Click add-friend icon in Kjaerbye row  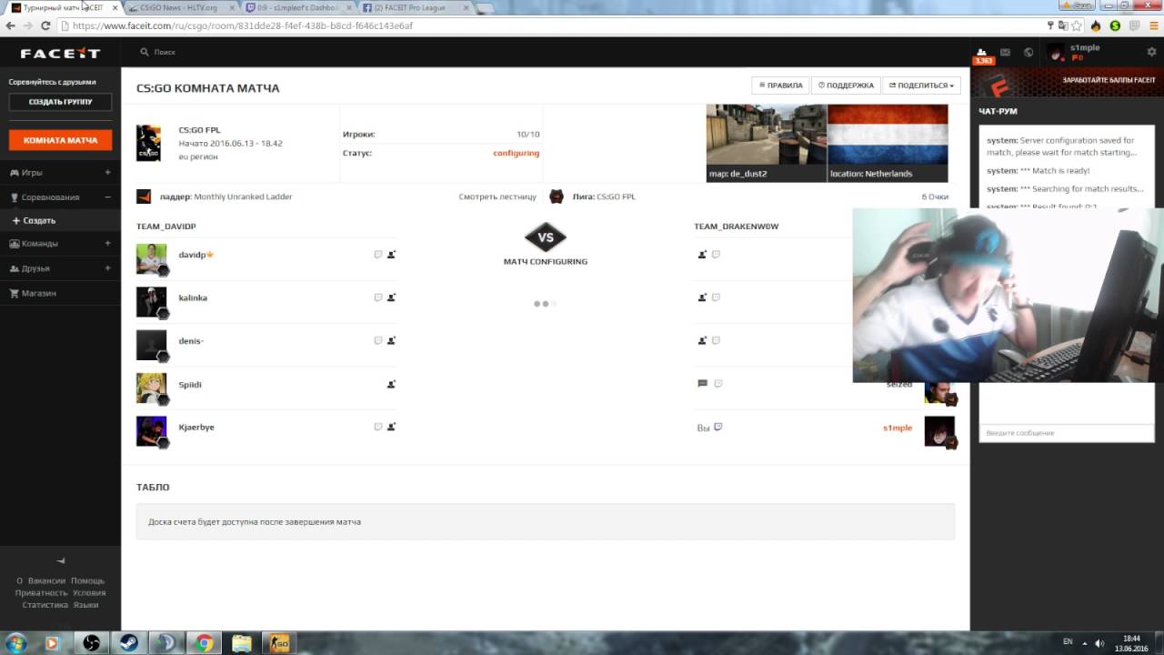click(x=391, y=427)
